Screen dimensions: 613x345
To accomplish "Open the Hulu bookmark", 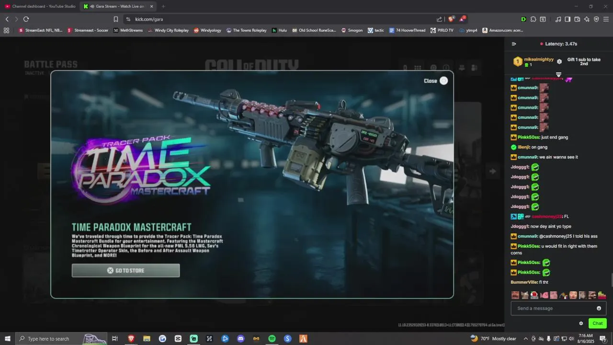I will tap(279, 30).
